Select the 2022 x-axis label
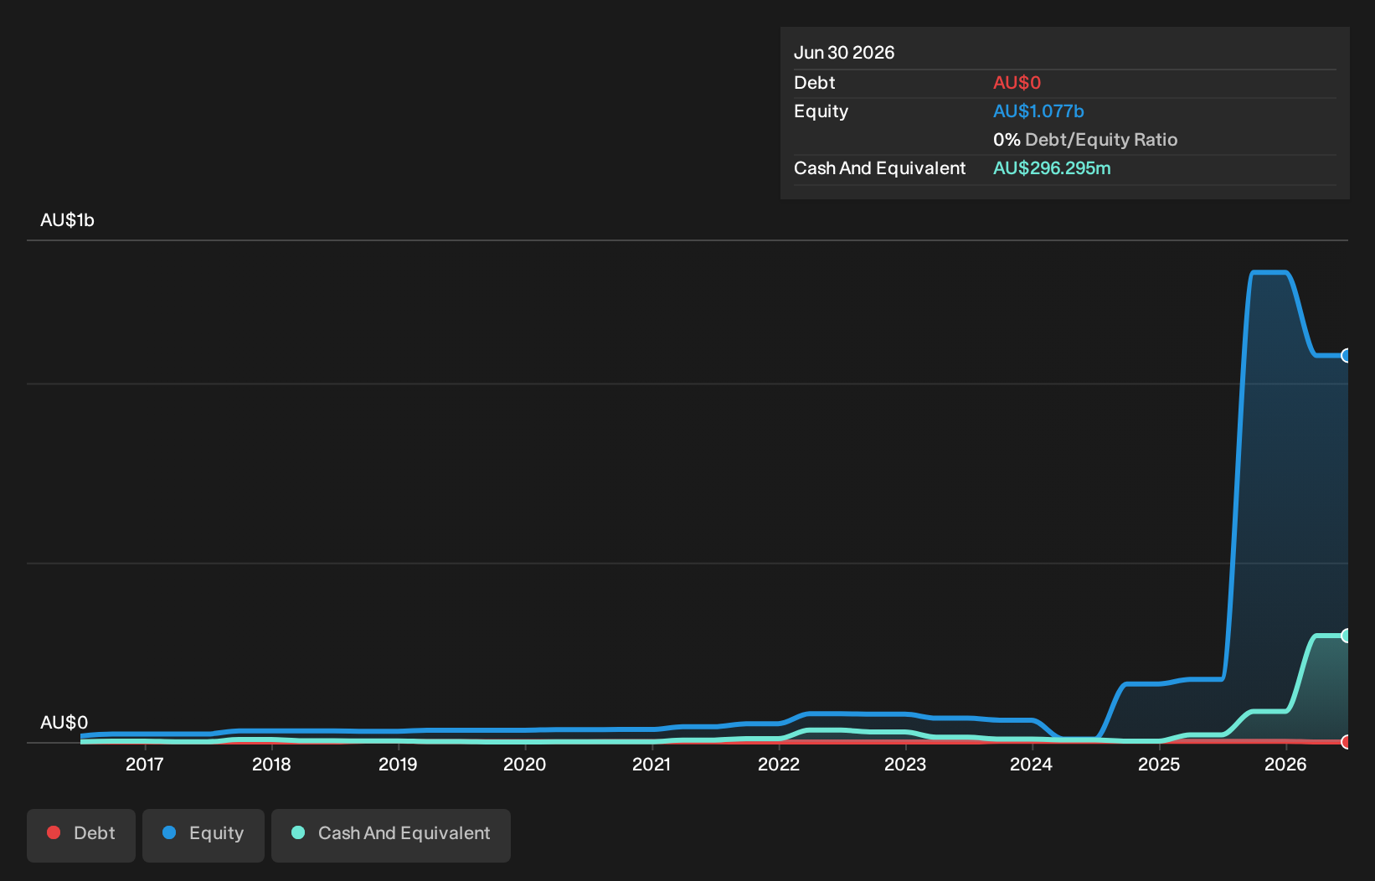Viewport: 1375px width, 881px height. [779, 764]
